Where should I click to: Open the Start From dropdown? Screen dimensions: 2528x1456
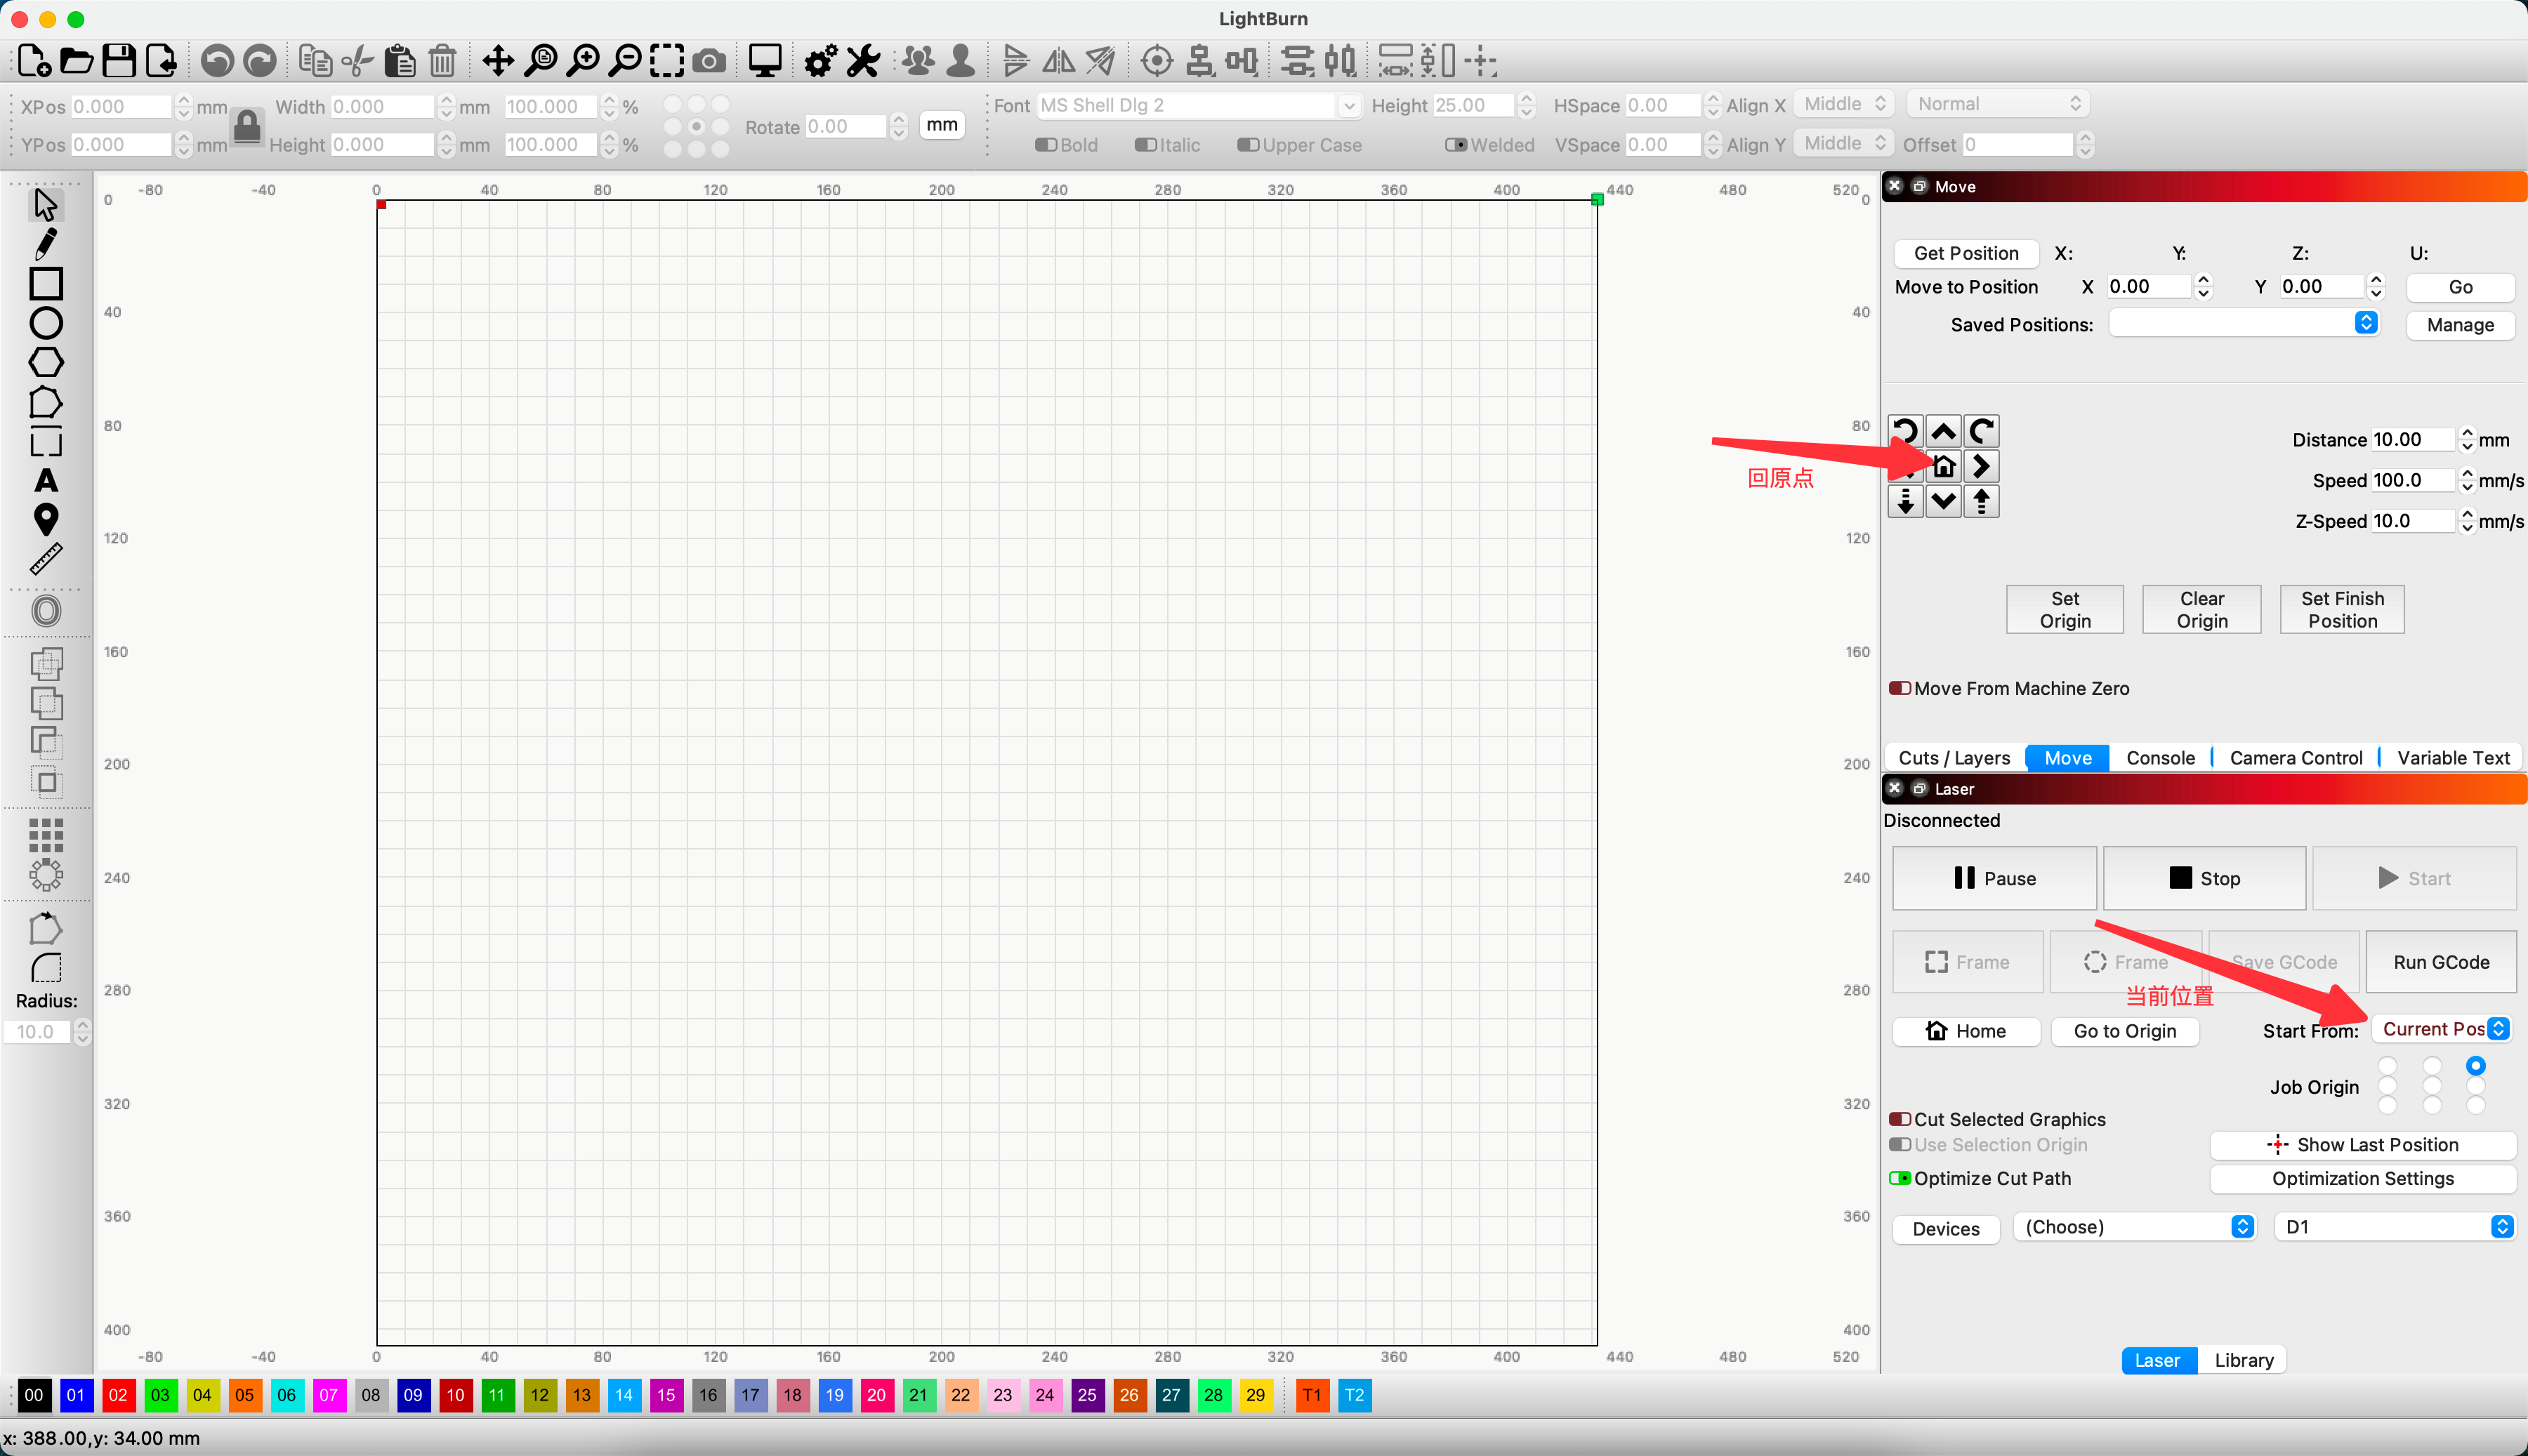(2441, 1029)
